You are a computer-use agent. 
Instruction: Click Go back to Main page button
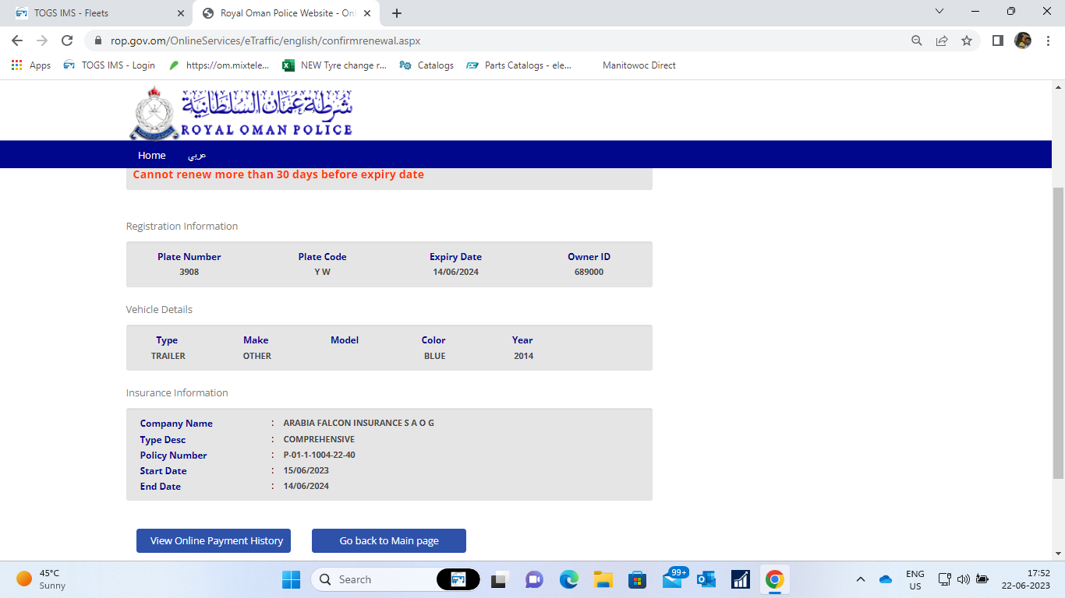(x=388, y=540)
